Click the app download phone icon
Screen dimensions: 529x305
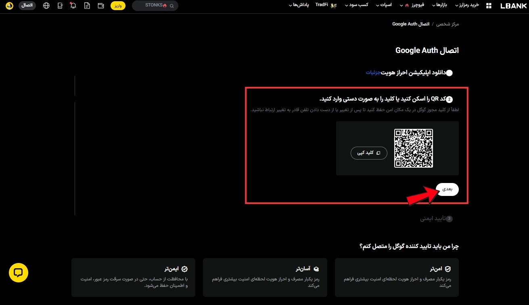(x=60, y=6)
